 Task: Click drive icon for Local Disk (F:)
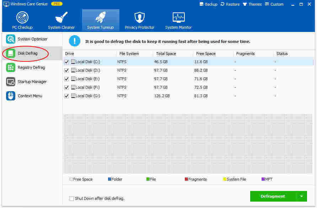(73, 87)
